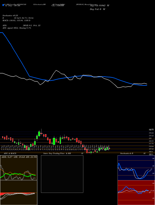
Task: Click the 'Day Vol: 0 M' text
Action: [97, 9]
